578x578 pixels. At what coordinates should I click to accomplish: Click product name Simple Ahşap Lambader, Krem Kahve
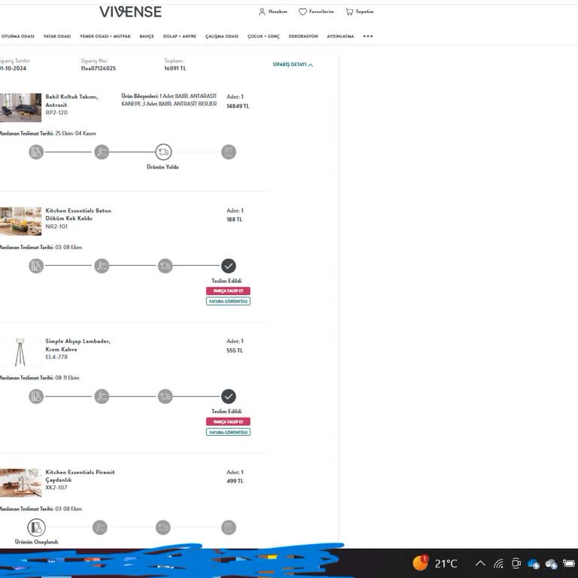point(78,345)
